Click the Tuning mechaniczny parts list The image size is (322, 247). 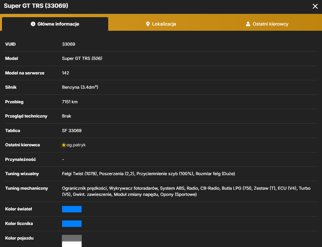(x=186, y=191)
